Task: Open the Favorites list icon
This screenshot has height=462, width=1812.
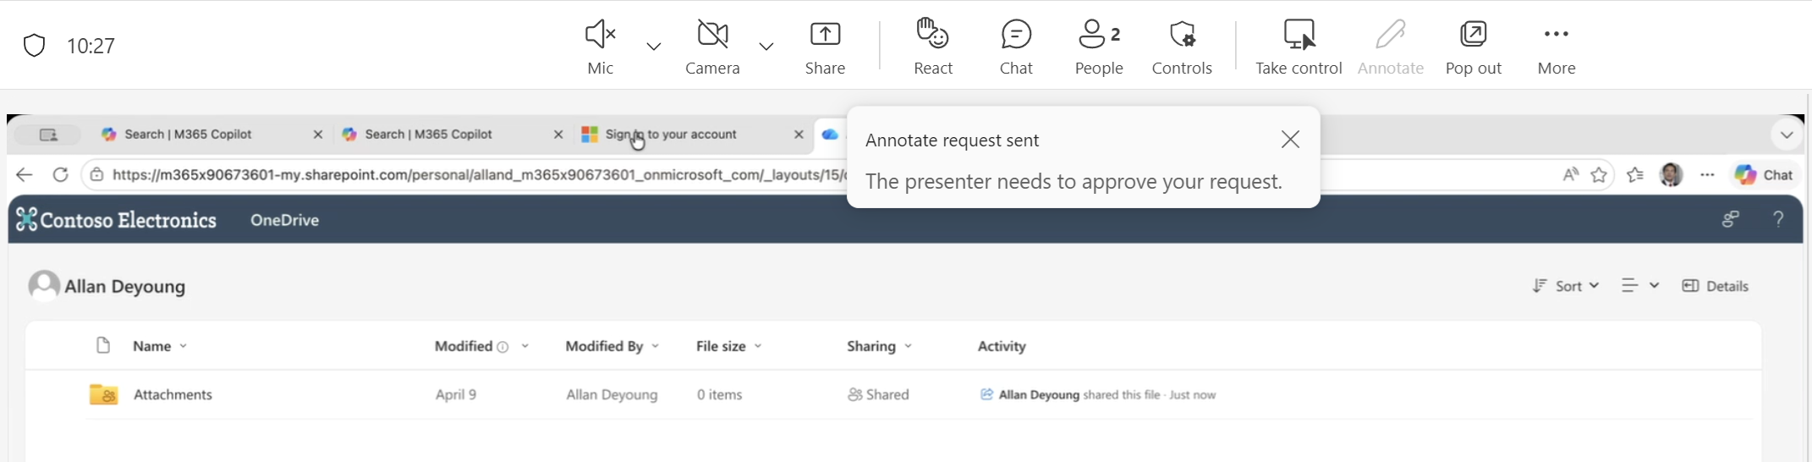Action: [x=1635, y=175]
